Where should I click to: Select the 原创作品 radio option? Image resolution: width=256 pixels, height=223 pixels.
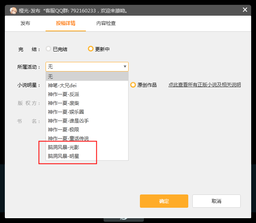[x=133, y=85]
